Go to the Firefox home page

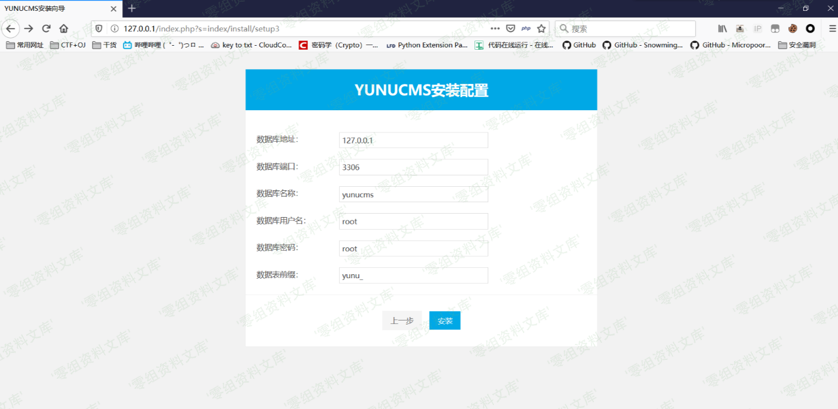[64, 29]
